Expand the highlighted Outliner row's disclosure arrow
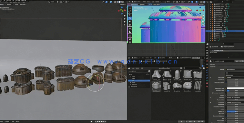This screenshot has height=123, width=244. [x=210, y=31]
